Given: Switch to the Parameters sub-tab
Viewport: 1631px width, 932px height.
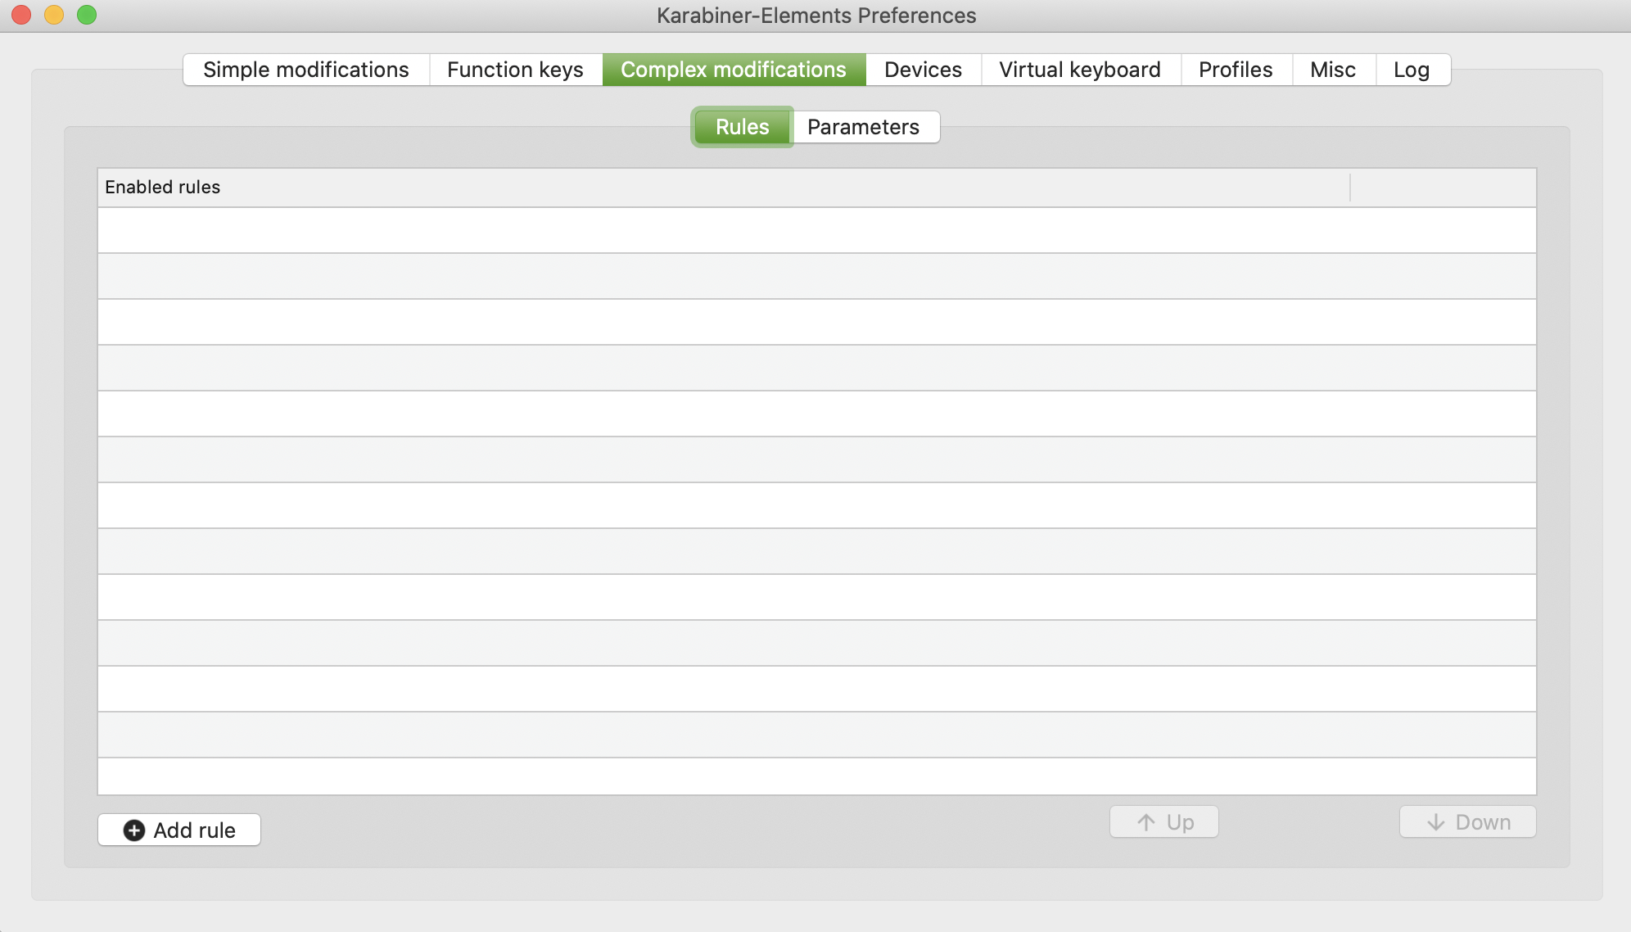Looking at the screenshot, I should coord(863,127).
